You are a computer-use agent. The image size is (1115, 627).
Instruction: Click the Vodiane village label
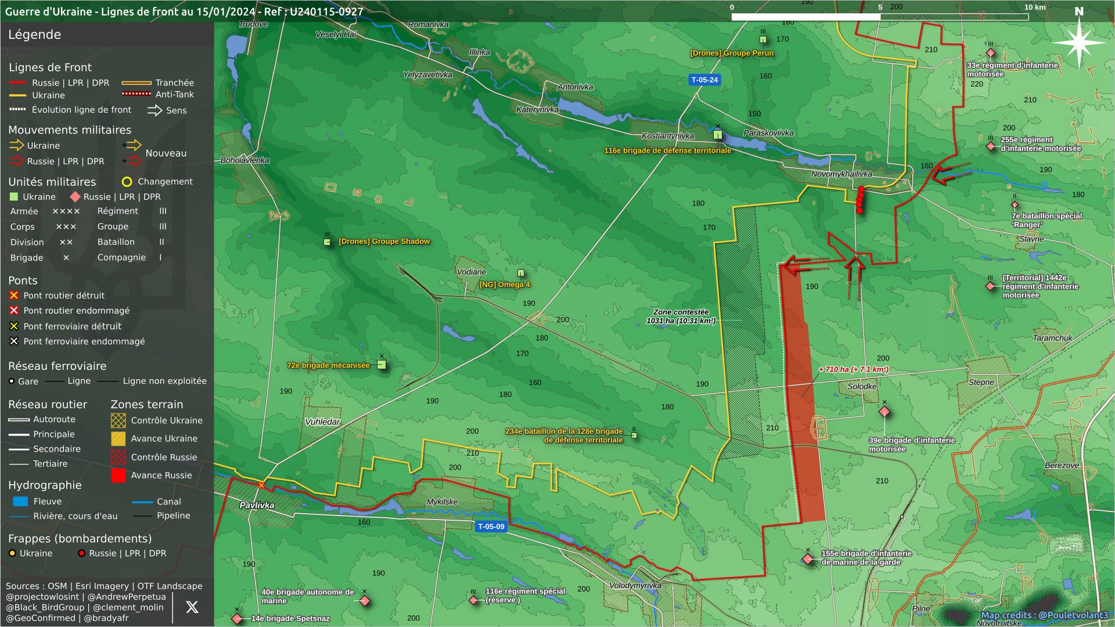point(471,272)
